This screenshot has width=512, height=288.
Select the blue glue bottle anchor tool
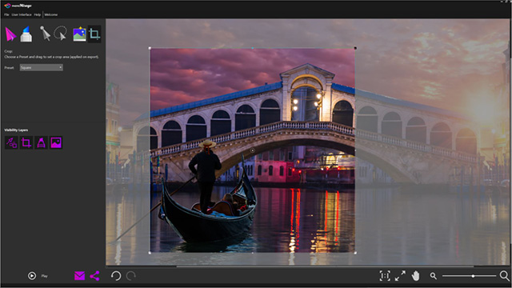(x=26, y=34)
